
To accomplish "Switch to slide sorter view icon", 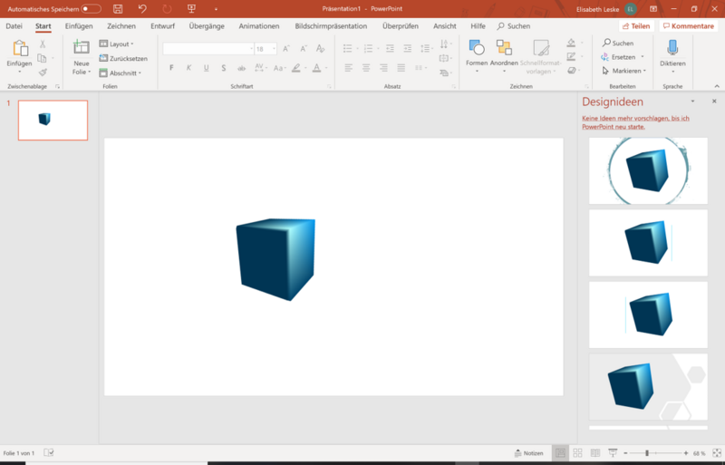I will (x=578, y=452).
